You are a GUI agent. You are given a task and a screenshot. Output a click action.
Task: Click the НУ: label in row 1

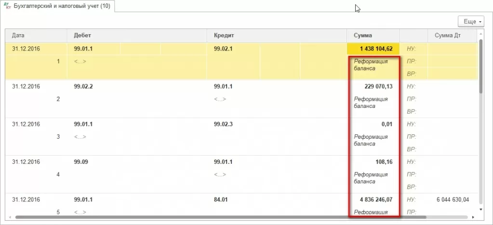pyautogui.click(x=411, y=49)
